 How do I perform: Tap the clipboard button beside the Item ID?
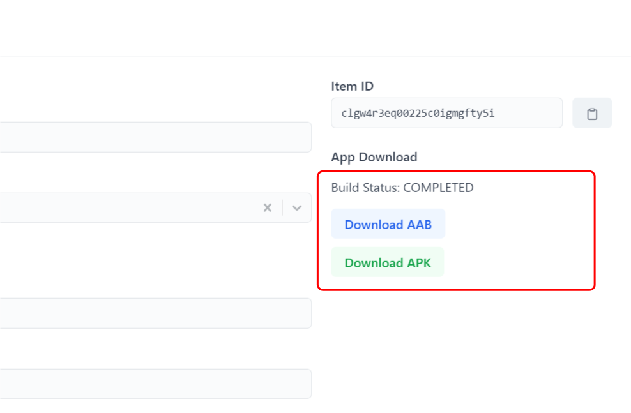[592, 112]
